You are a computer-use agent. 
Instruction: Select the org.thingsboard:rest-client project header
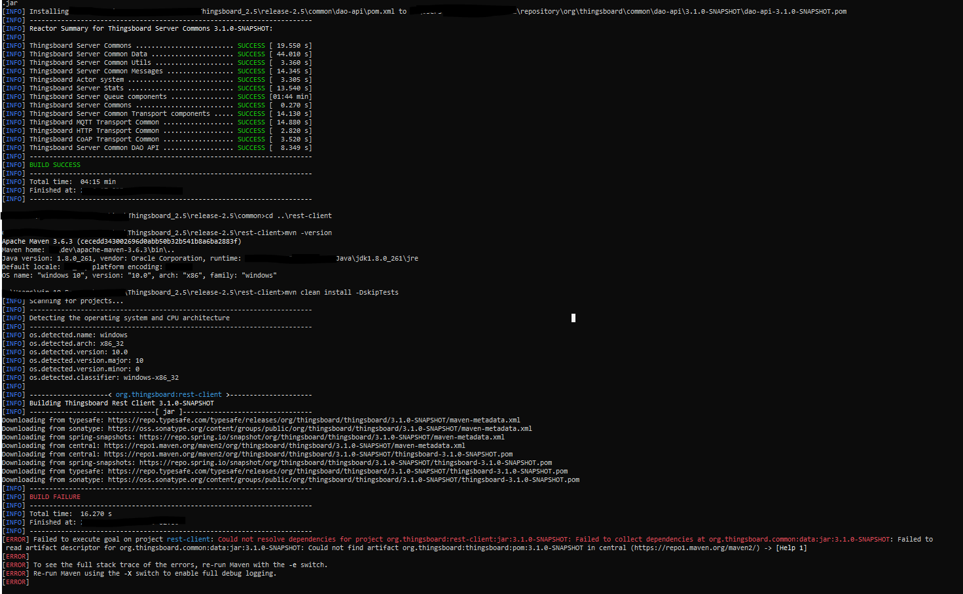170,394
